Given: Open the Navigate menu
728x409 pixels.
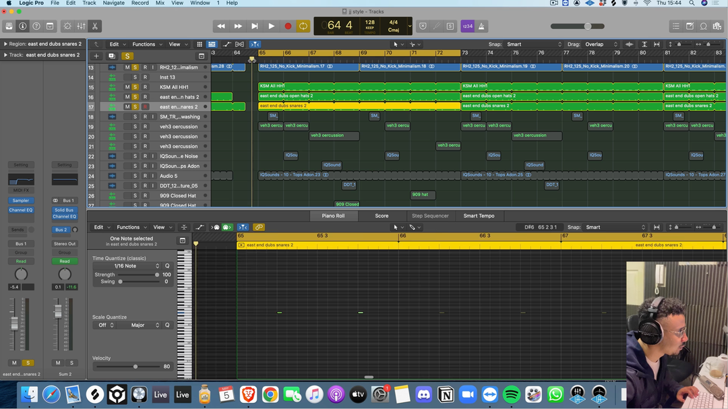Looking at the screenshot, I should (x=113, y=3).
